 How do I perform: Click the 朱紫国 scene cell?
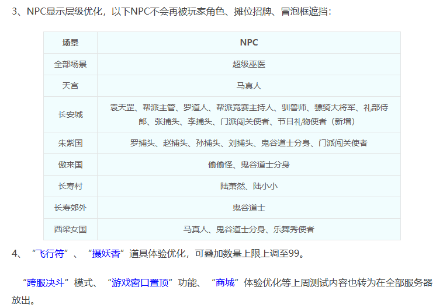pos(70,143)
